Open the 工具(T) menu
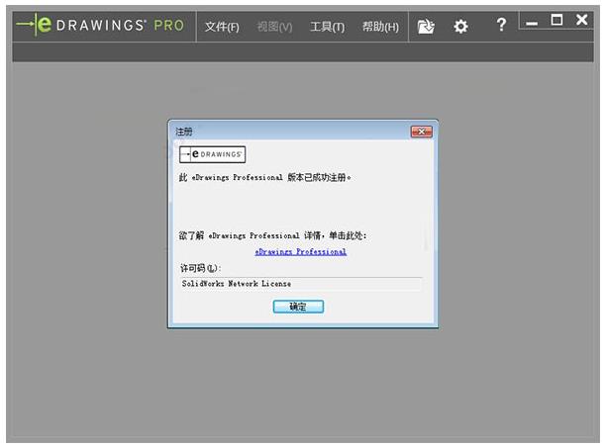606x448 pixels. [327, 27]
